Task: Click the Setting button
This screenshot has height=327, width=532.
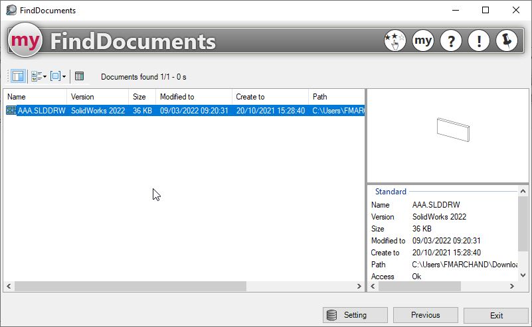Action: tap(355, 315)
